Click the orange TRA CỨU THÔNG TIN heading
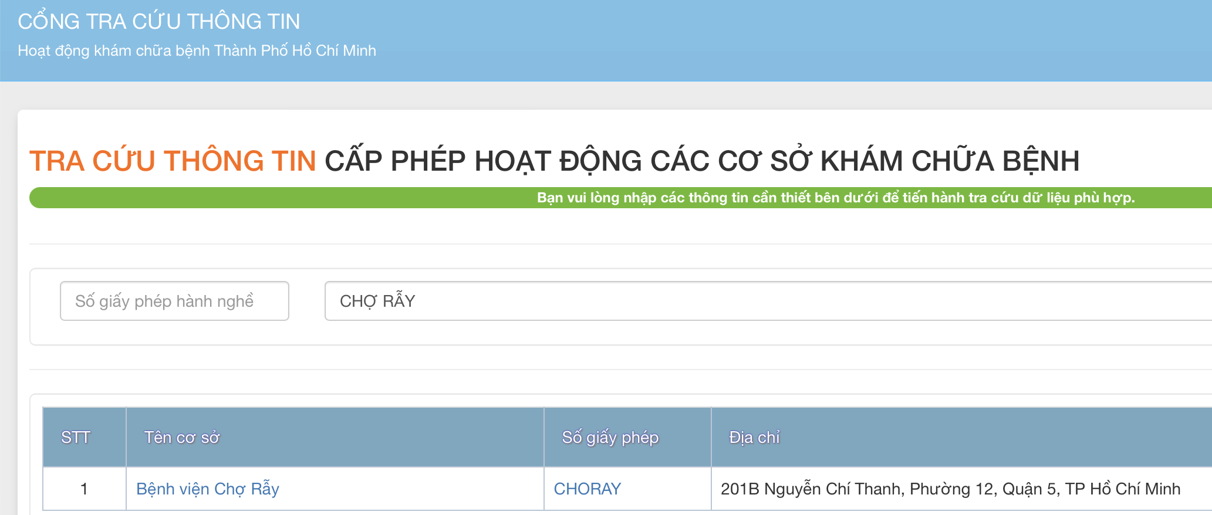 tap(173, 161)
